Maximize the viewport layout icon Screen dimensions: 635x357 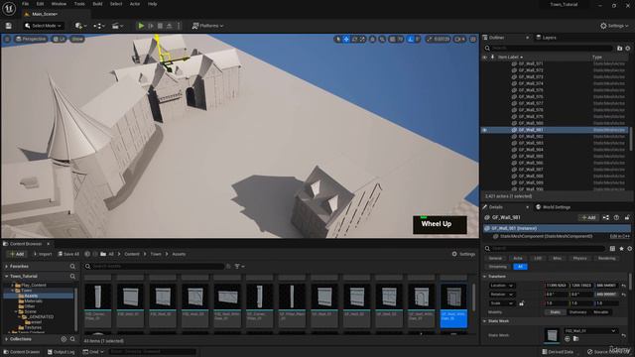(x=472, y=40)
